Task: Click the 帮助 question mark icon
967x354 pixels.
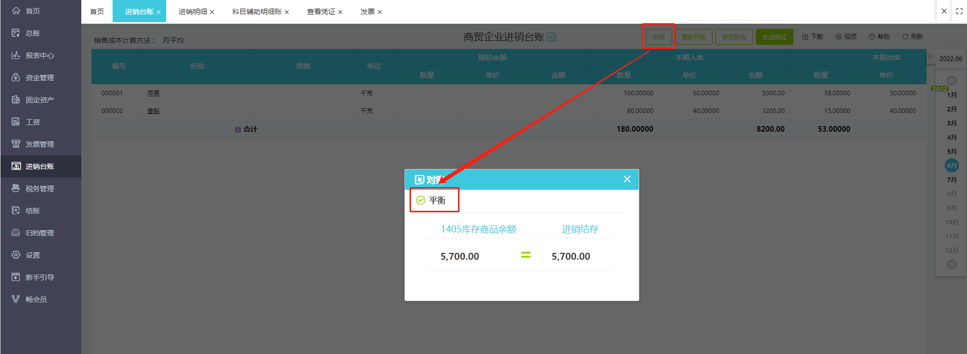Action: tap(872, 37)
